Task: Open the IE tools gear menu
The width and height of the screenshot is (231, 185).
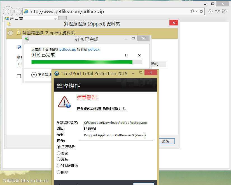Action: [224, 11]
